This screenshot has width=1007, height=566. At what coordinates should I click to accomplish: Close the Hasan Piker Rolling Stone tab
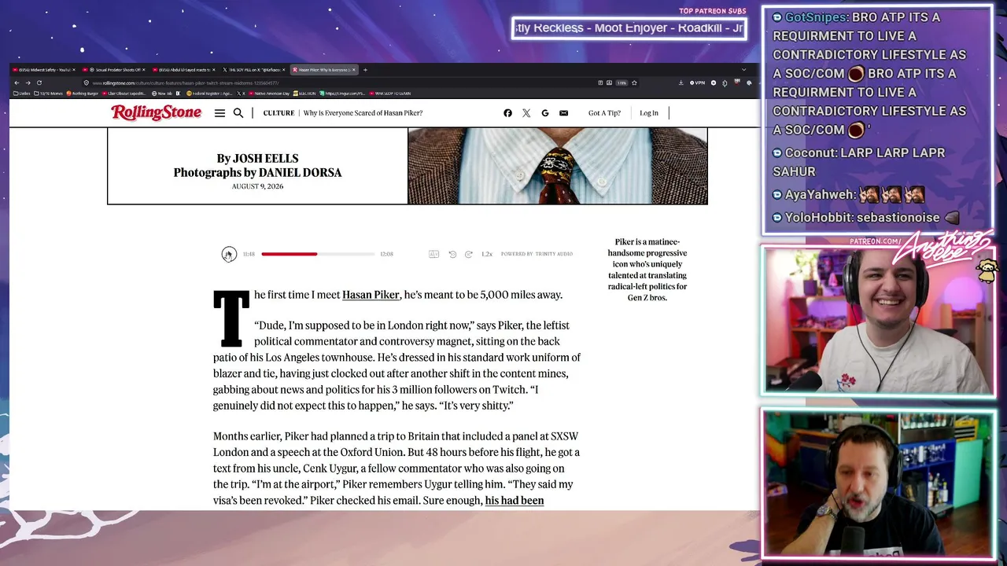pos(354,70)
